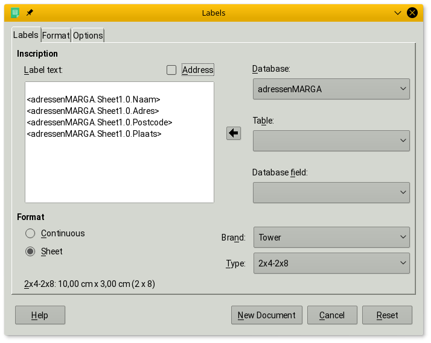Minimize the Labels dialog with the chevron icon
Viewport: 431px width, 343px height.
click(x=398, y=12)
